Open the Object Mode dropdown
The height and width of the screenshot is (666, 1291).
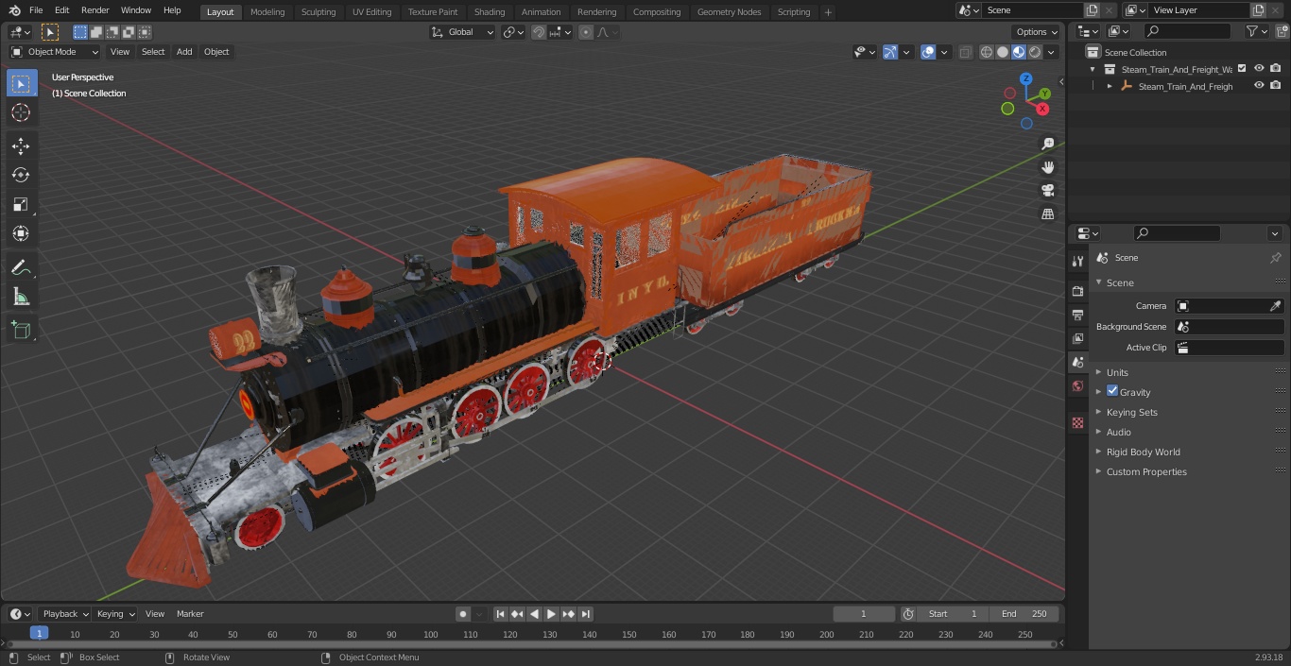tap(55, 52)
